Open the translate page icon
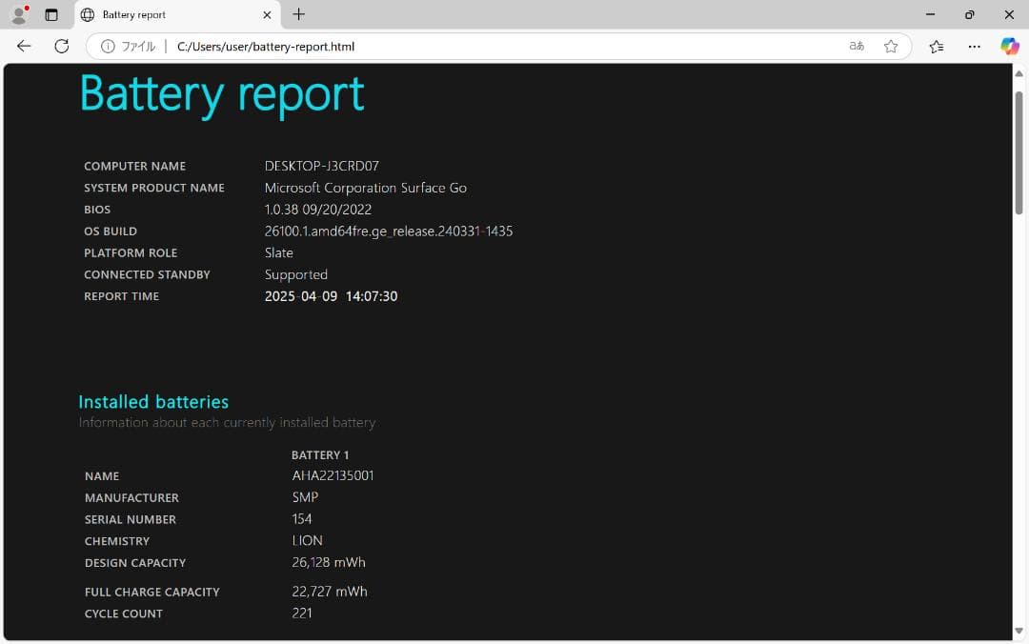 [857, 46]
